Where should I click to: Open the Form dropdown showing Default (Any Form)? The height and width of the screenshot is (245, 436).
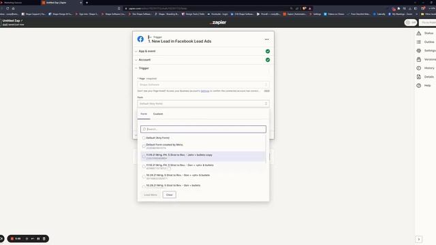[x=203, y=103]
